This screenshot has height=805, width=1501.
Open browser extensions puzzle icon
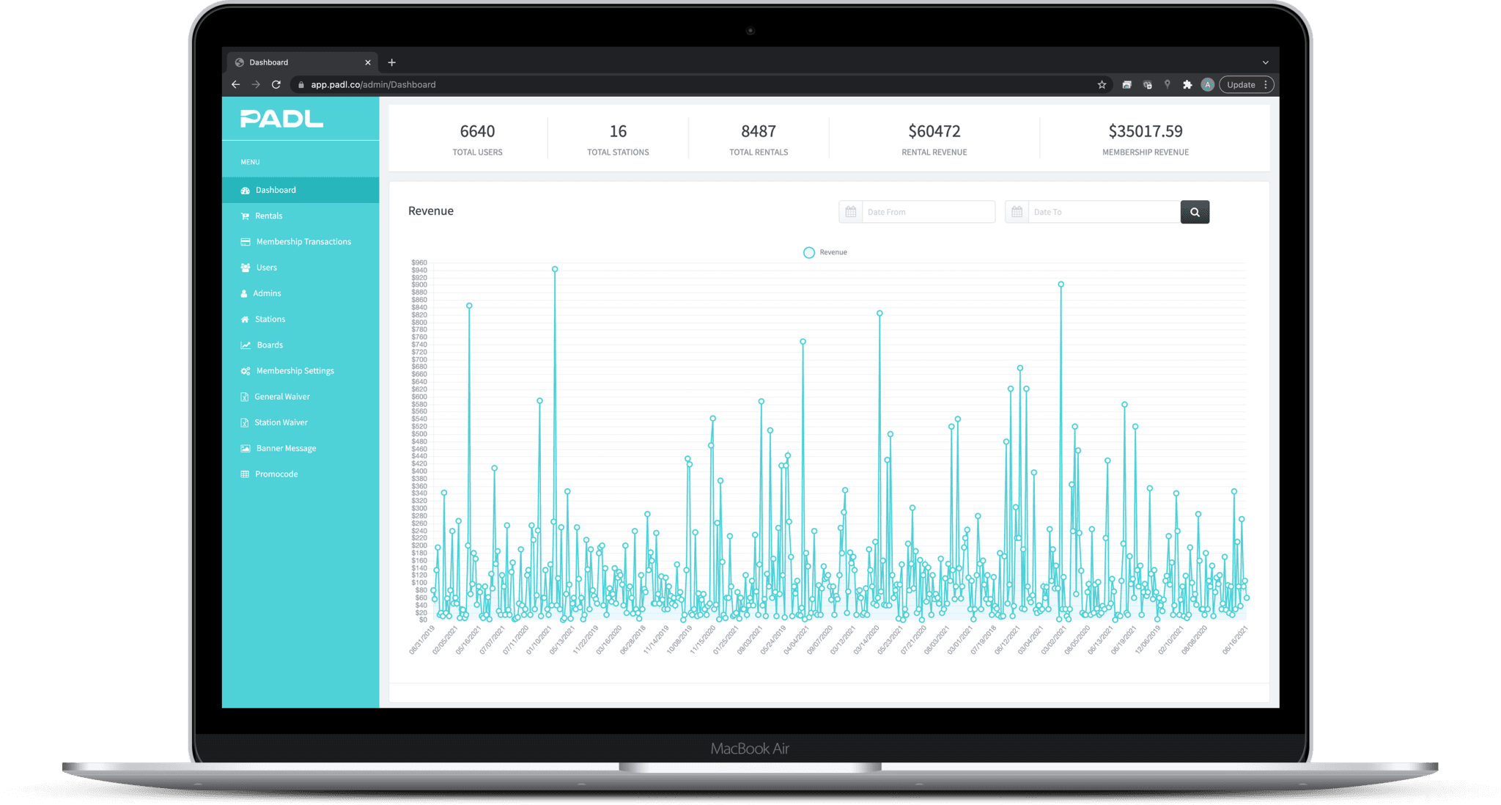(1187, 85)
